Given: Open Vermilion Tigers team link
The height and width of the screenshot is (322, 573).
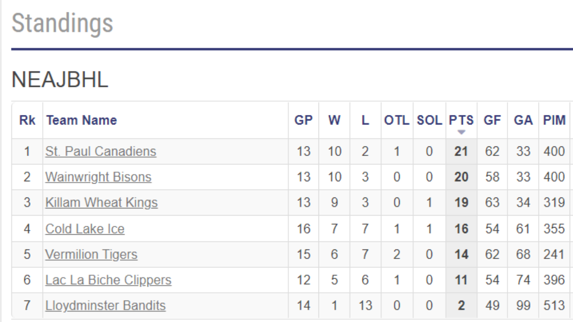Looking at the screenshot, I should coord(91,255).
